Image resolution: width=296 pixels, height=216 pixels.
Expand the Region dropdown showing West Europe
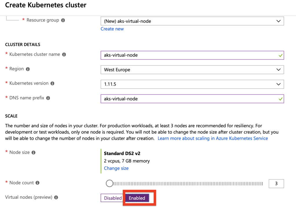(192, 70)
